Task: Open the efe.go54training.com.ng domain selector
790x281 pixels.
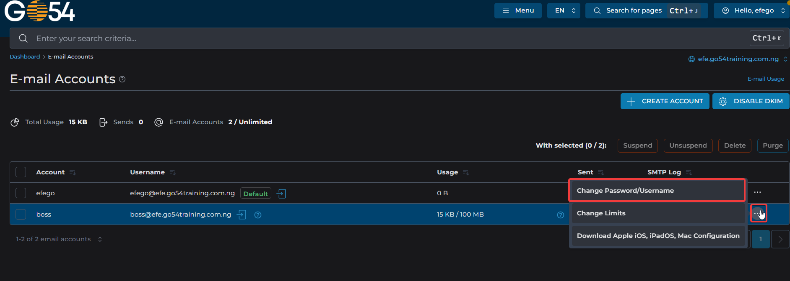Action: (738, 59)
